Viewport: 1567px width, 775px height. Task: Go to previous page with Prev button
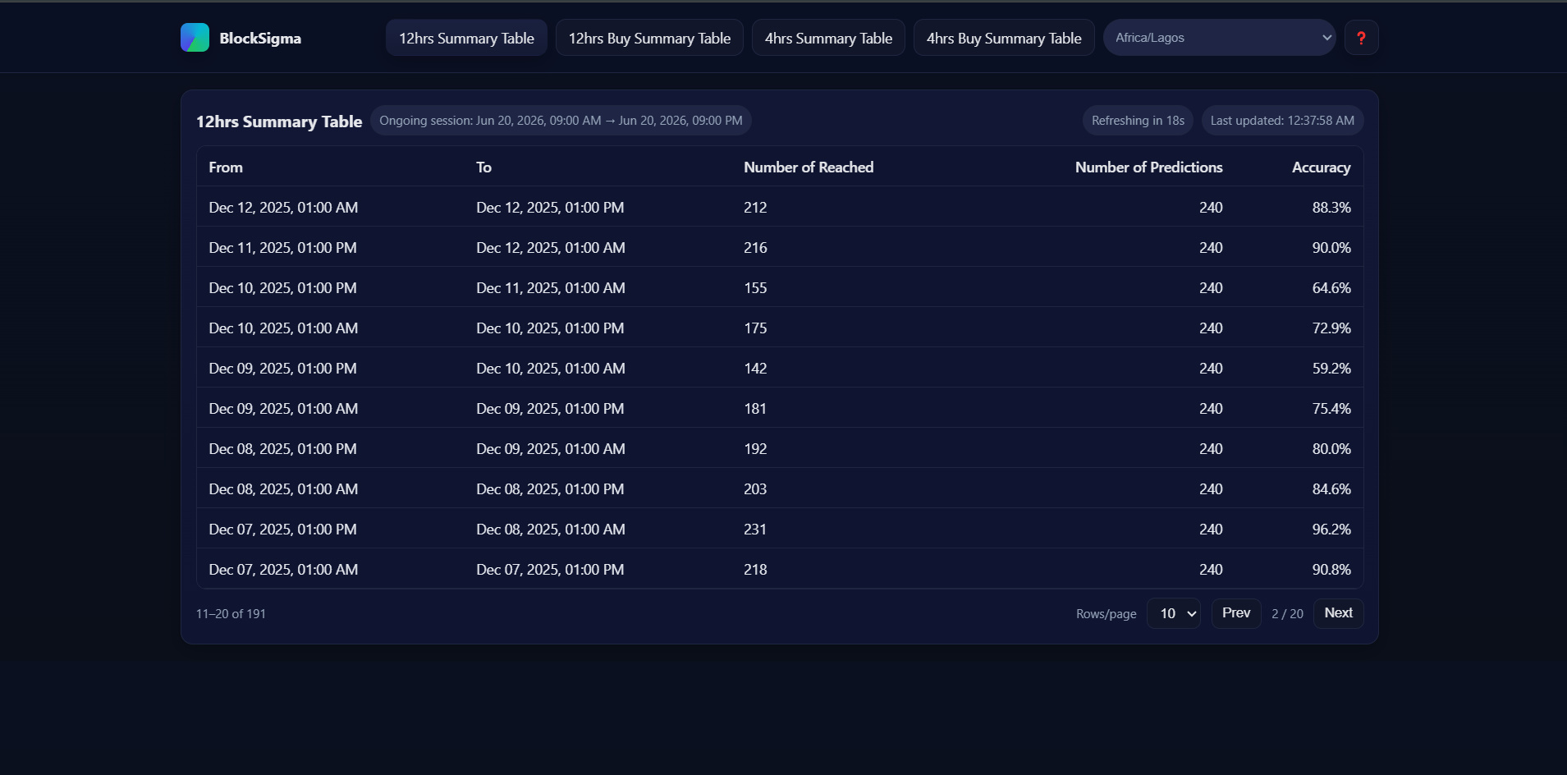(x=1236, y=613)
